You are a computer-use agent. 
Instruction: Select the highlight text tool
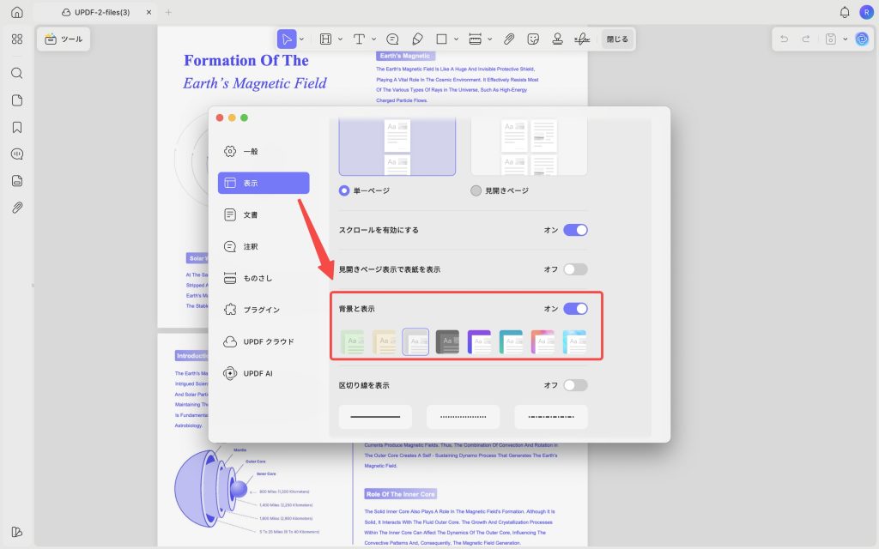pyautogui.click(x=325, y=39)
